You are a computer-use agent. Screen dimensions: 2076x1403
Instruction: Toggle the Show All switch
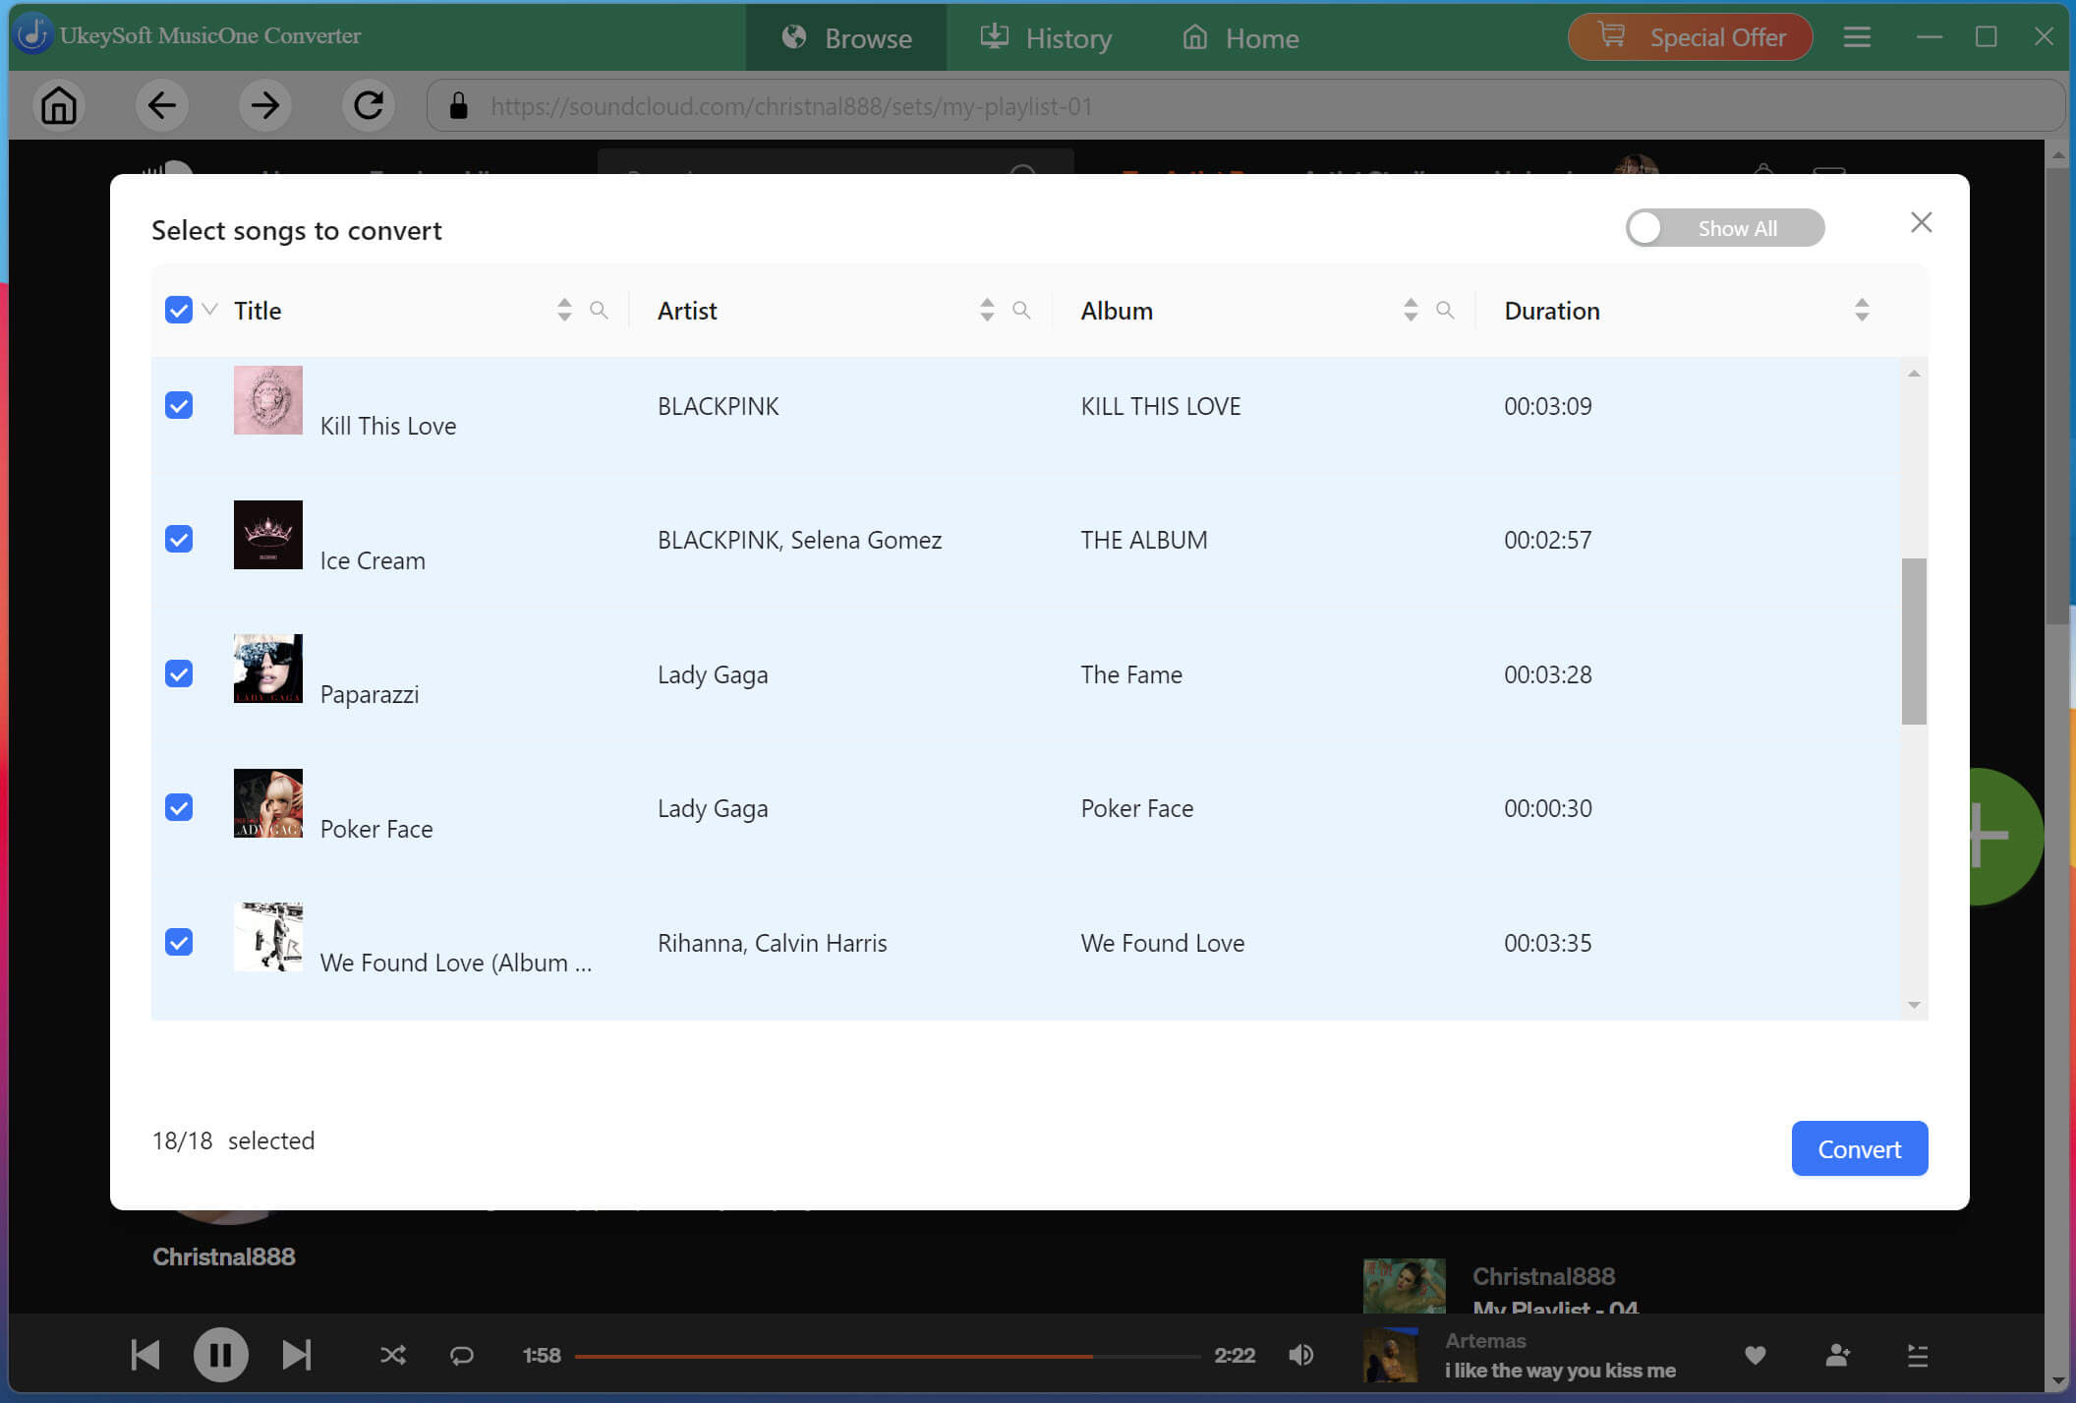[1725, 228]
